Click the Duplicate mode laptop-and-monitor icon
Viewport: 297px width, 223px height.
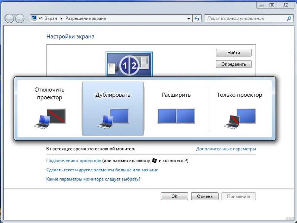113,119
